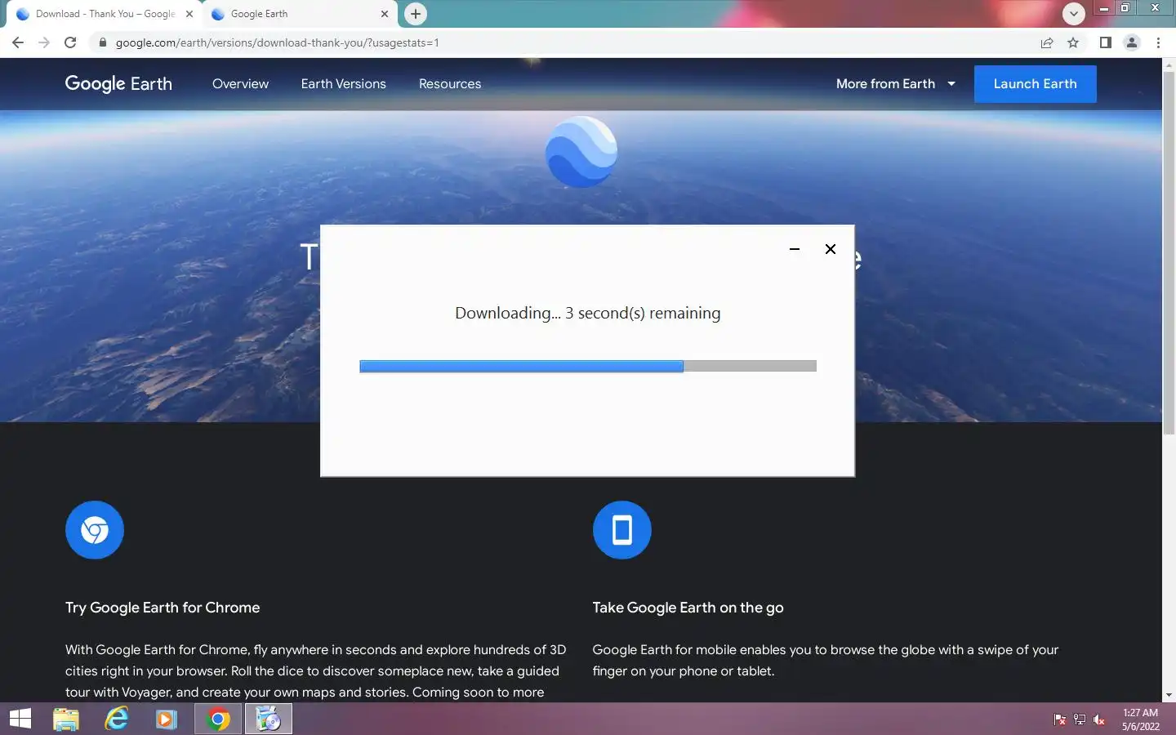
Task: Select the Chrome taskbar icon
Action: (218, 719)
